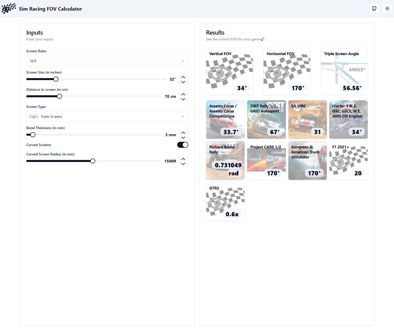Click the Distance to screen slider handle
This screenshot has width=394, height=329.
(59, 96)
